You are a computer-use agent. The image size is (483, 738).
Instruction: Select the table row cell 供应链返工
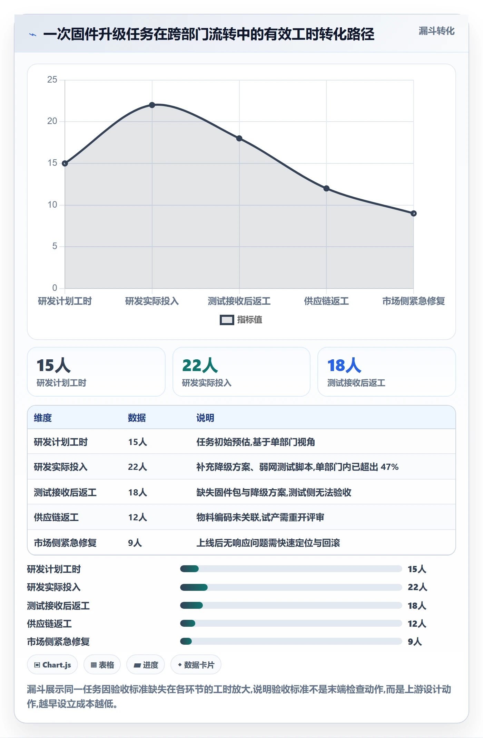click(56, 517)
